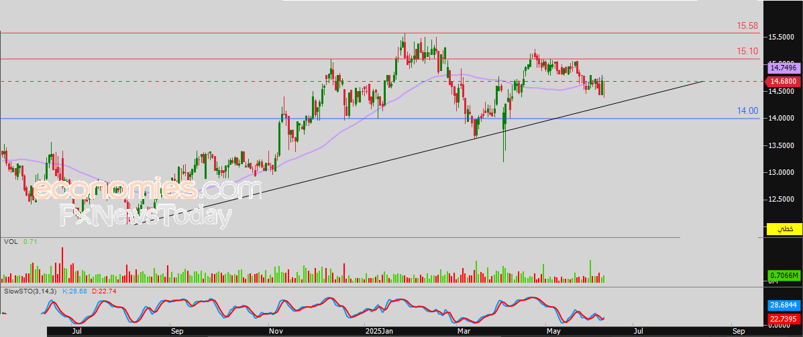Screen dimensions: 803x337
Task: Click the 15.5000 price axis label
Action: tap(780, 38)
